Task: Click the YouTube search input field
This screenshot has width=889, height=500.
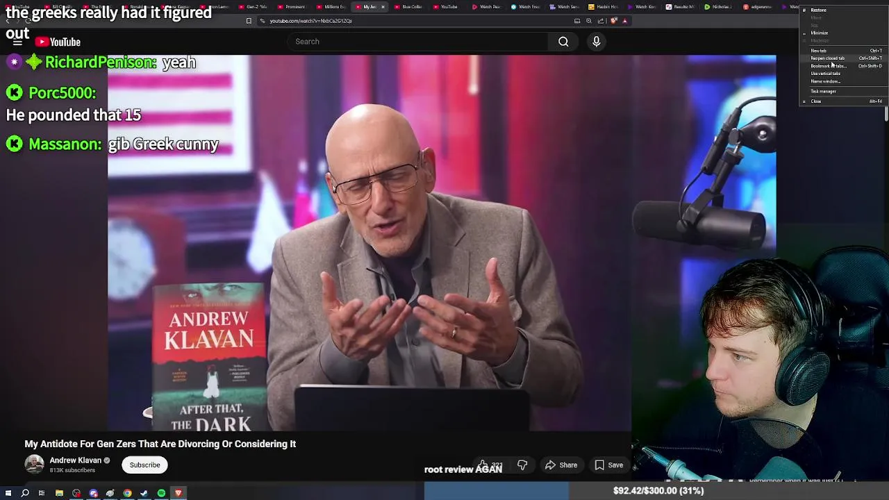Action: point(417,42)
